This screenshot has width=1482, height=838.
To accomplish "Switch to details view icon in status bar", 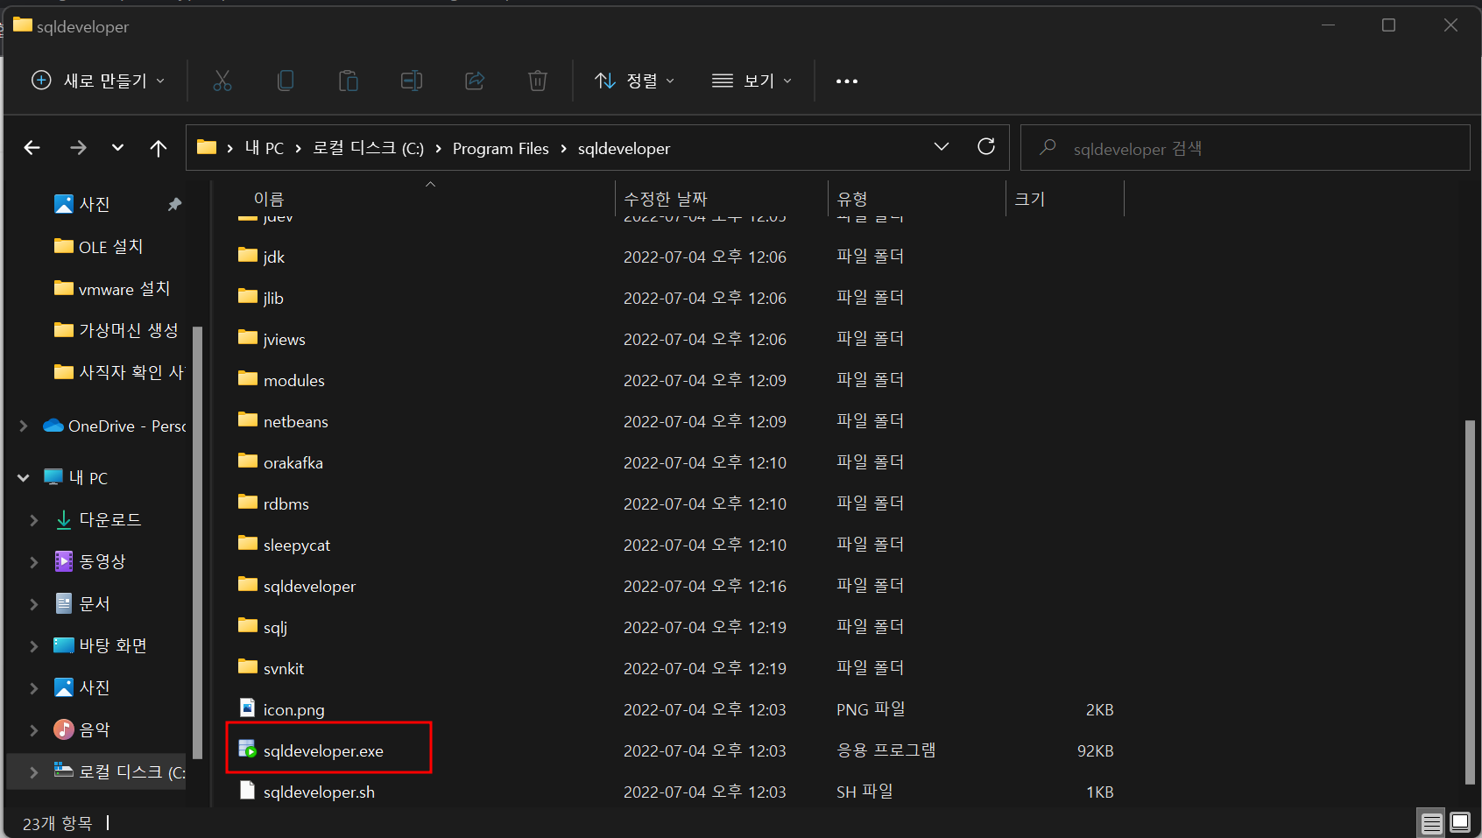I will (x=1432, y=823).
